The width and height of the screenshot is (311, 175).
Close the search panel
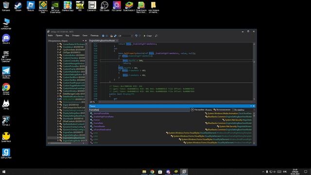pos(254,106)
